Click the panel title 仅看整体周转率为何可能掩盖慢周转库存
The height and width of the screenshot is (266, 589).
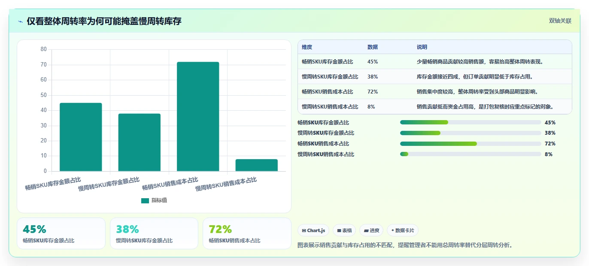(104, 21)
